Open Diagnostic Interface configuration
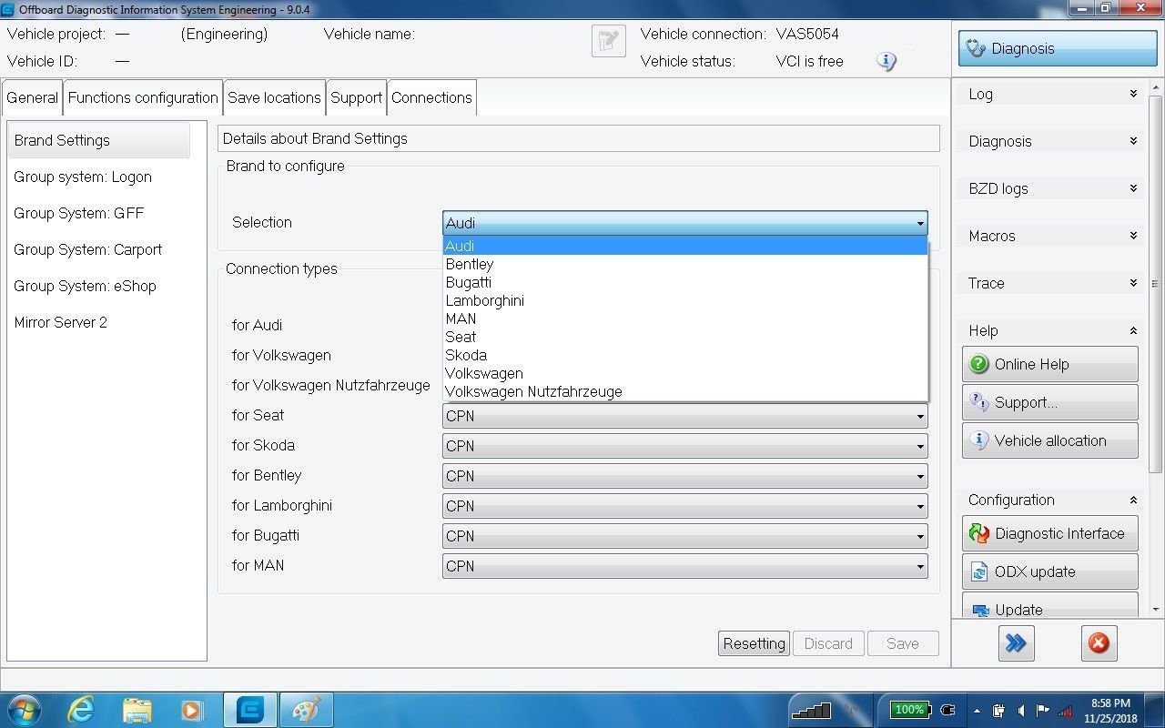Viewport: 1165px width, 728px height. click(1049, 533)
